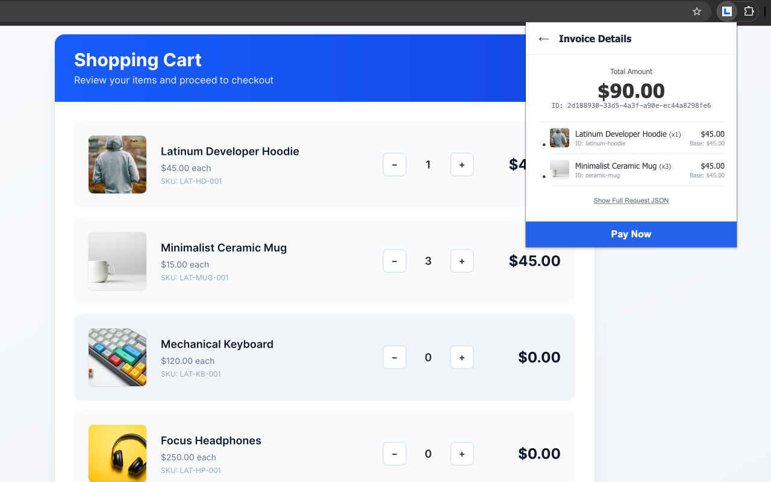The image size is (771, 482).
Task: Decrease Latinum Developer Hoodie quantity
Action: pyautogui.click(x=395, y=164)
